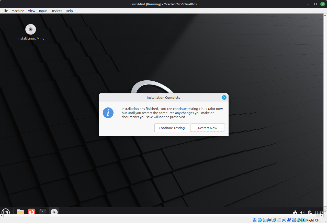
Task: Click the horizontal scrollbar left arrow
Action: tap(1, 216)
